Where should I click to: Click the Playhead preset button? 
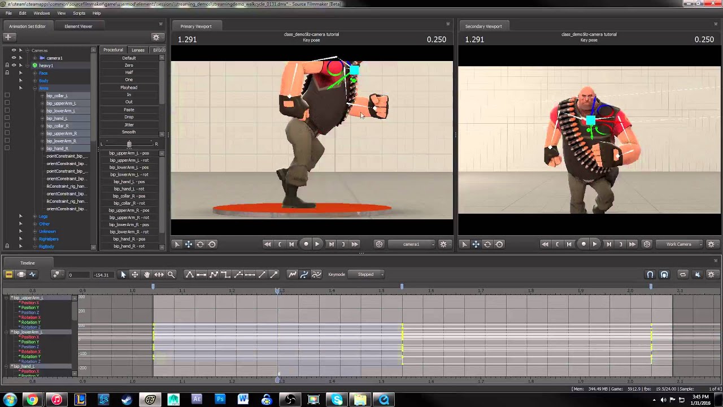(129, 88)
